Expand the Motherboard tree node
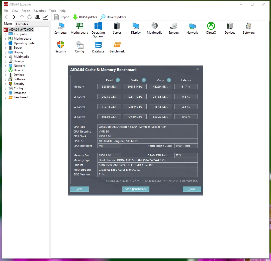 pyautogui.click(x=6, y=39)
